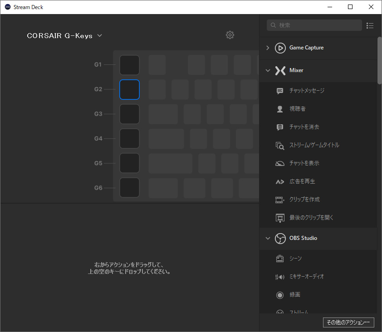Select the クリップを作成 film clip icon

(x=280, y=200)
